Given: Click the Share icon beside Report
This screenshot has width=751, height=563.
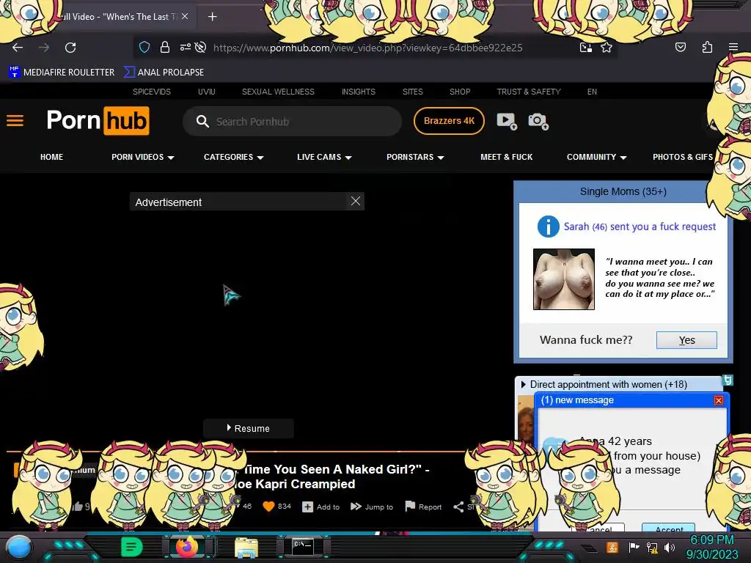Looking at the screenshot, I should click(458, 507).
